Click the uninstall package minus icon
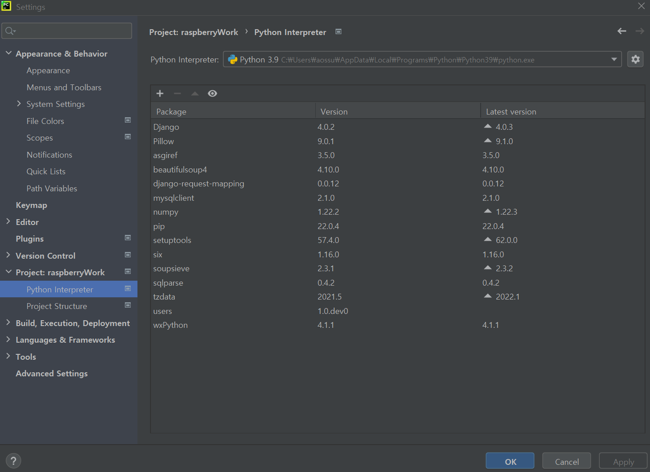 (x=177, y=93)
